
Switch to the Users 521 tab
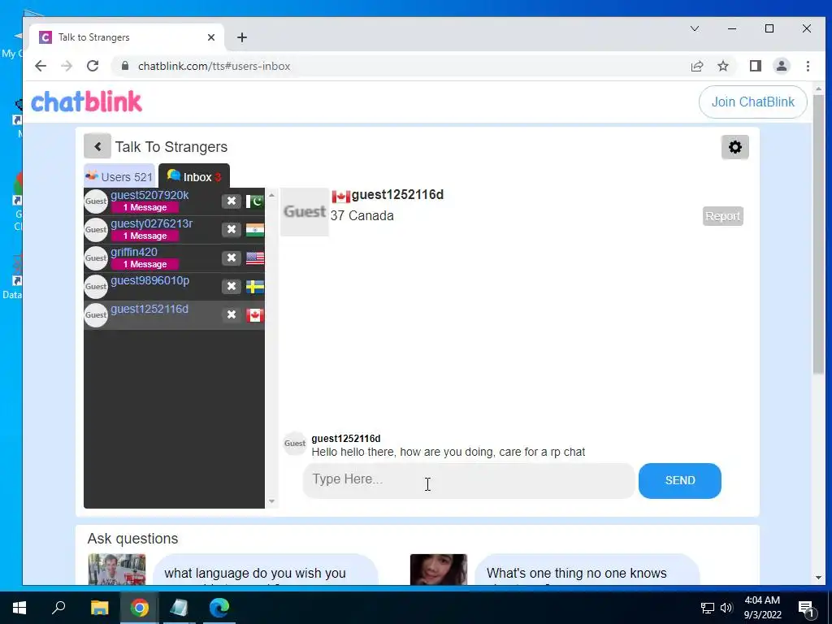(119, 176)
